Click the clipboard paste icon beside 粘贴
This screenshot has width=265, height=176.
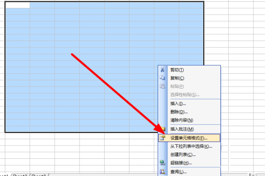163,86
